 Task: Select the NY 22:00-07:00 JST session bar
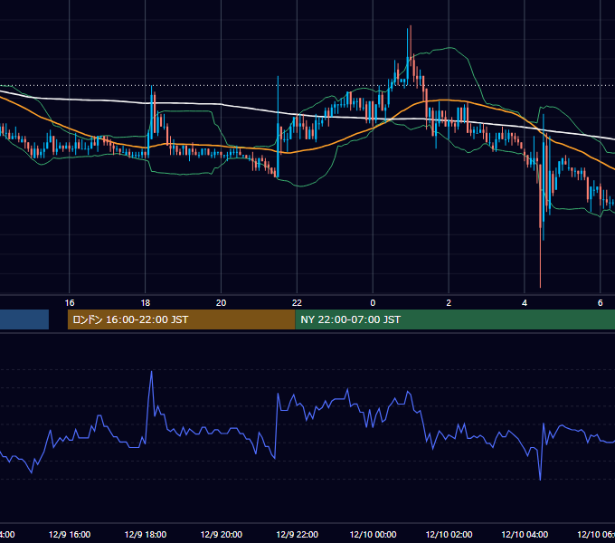455,319
